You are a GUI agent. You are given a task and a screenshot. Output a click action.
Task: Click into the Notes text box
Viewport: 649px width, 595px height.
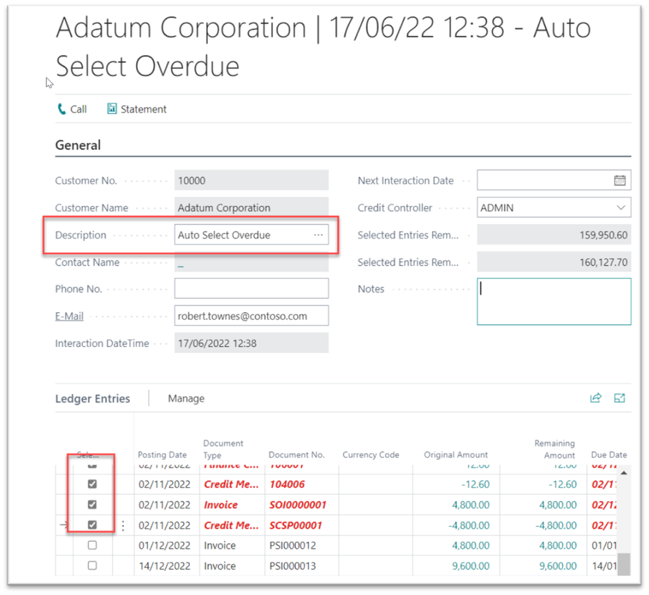tap(554, 301)
